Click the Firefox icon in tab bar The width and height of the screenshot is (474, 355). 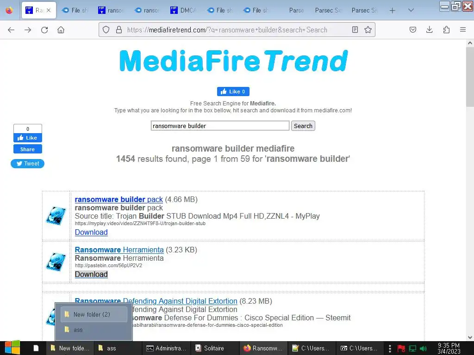9,10
